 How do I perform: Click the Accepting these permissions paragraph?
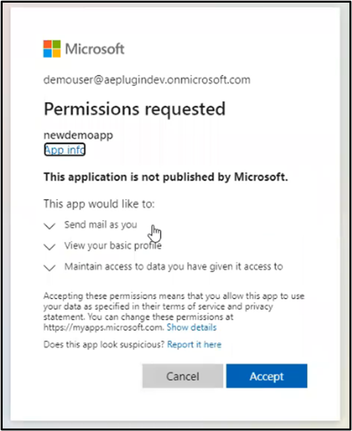pyautogui.click(x=174, y=312)
